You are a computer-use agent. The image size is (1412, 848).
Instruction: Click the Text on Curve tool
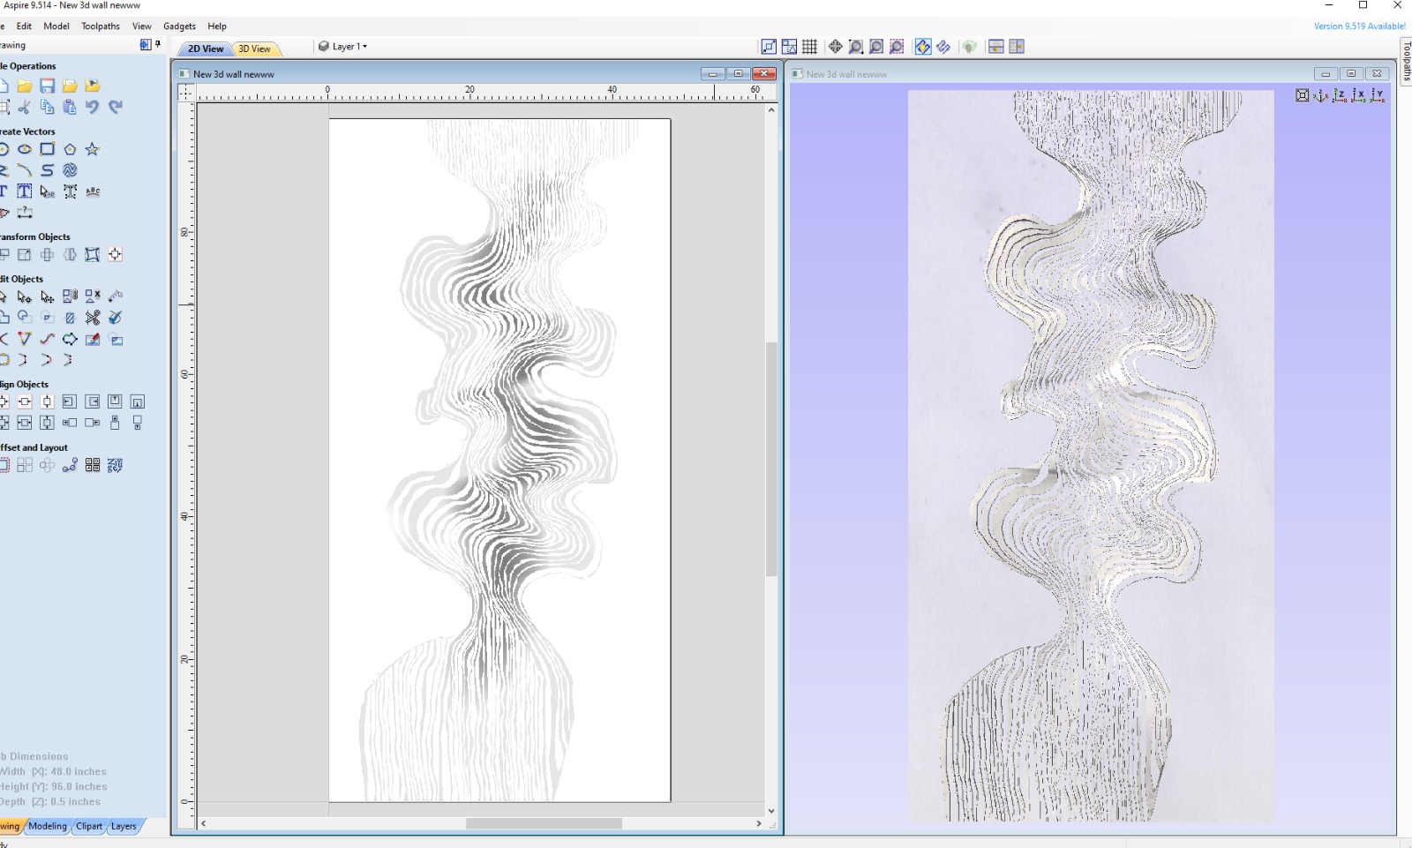pos(93,191)
